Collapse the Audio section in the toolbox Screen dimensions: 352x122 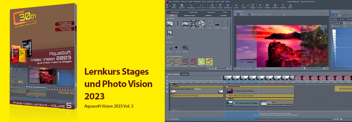167,42
